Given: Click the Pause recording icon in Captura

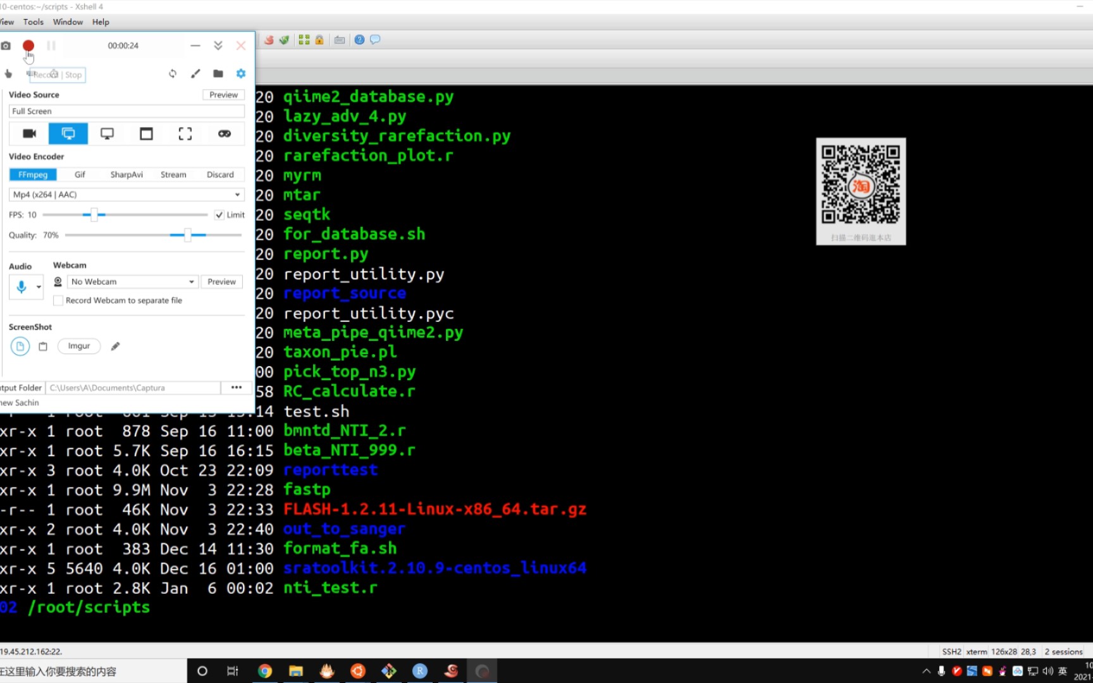Looking at the screenshot, I should [x=51, y=46].
